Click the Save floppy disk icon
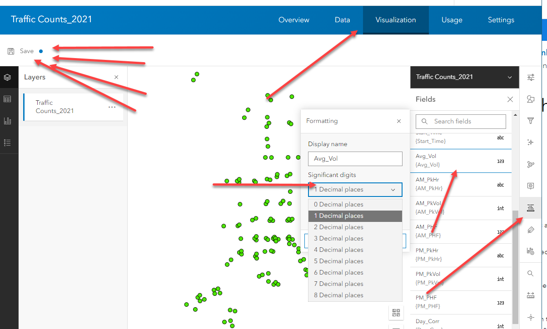 (x=11, y=51)
